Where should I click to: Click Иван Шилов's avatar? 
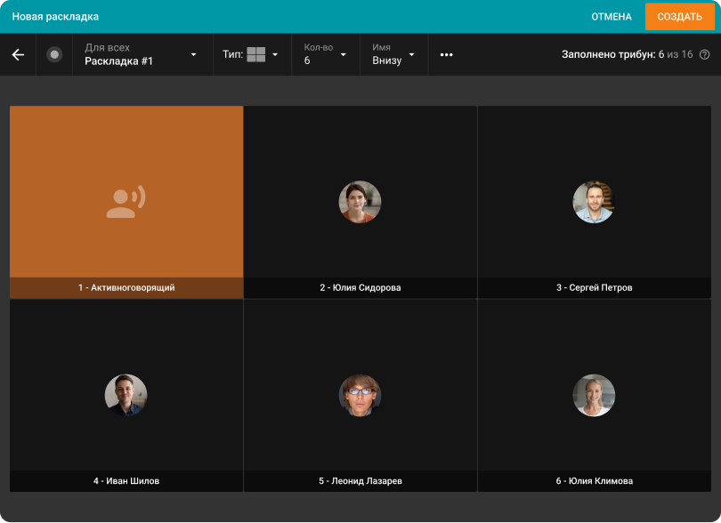[x=126, y=395]
